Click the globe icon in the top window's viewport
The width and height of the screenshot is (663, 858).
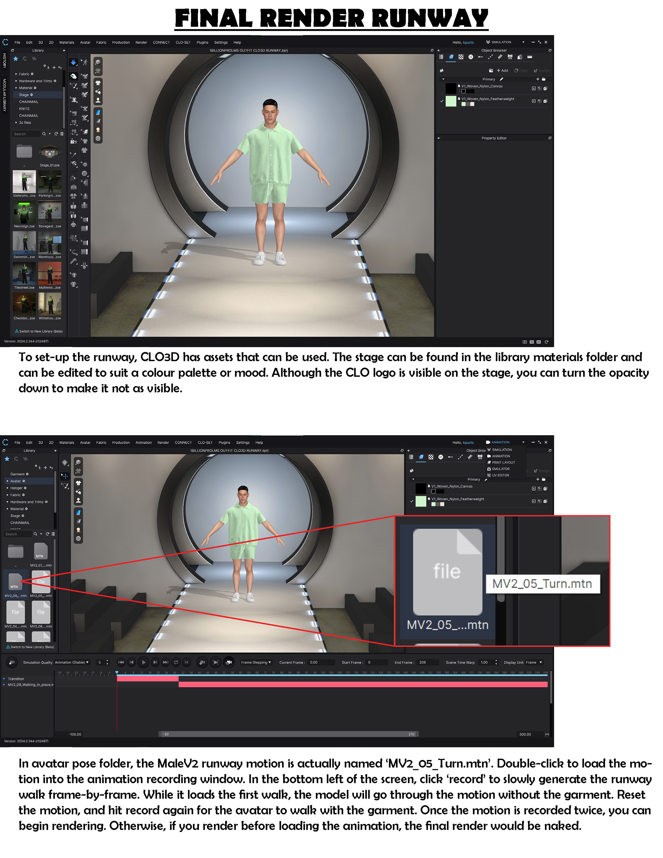(x=98, y=138)
